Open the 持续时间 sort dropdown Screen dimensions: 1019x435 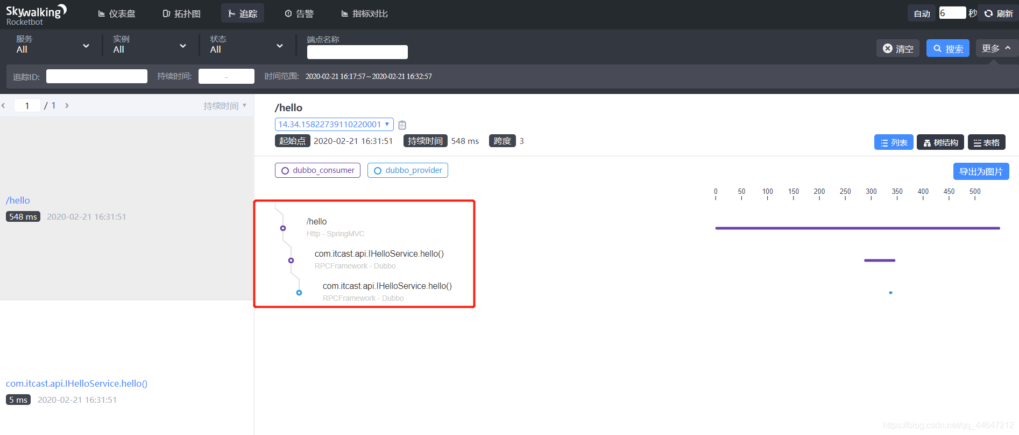(x=225, y=106)
